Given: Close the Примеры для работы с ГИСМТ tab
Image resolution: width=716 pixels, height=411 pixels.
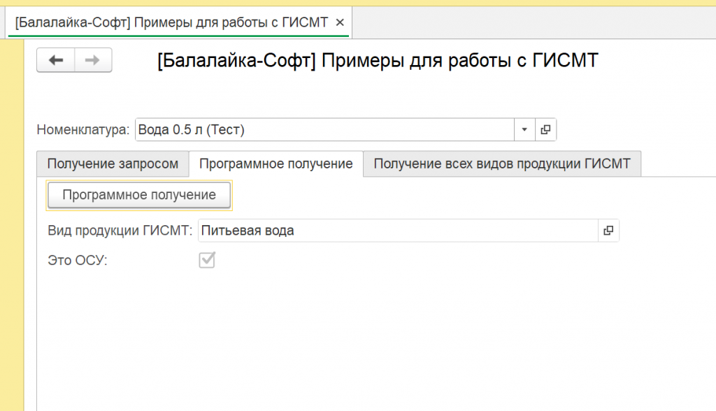Looking at the screenshot, I should tap(340, 22).
